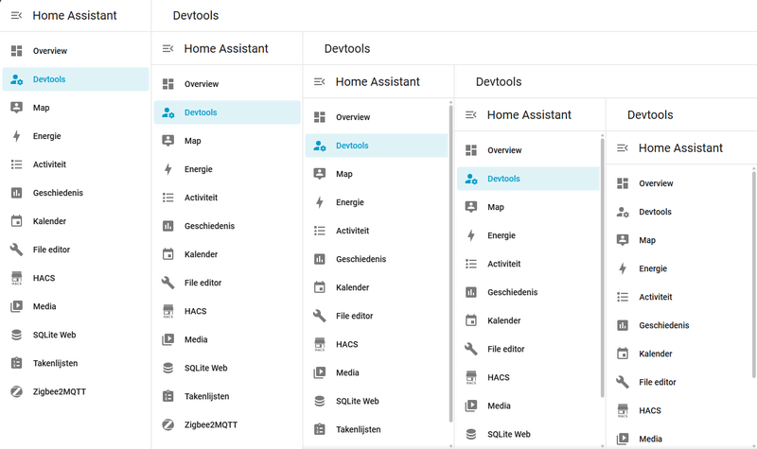
Task: Click the Activiteit list icon in the outermost sidebar
Action: coord(16,164)
